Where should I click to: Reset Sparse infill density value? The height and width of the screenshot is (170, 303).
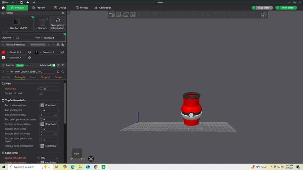(38, 158)
